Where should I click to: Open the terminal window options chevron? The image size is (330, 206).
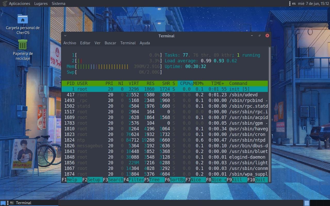[x=65, y=36]
